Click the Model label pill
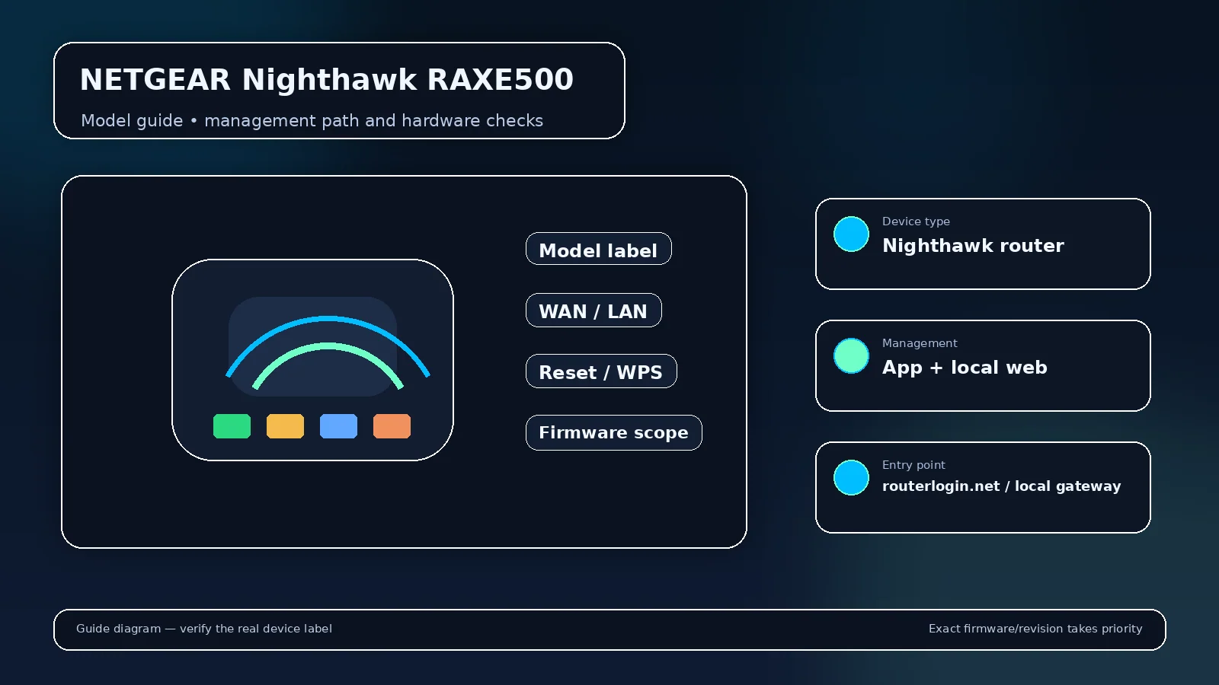The image size is (1219, 685). click(598, 249)
